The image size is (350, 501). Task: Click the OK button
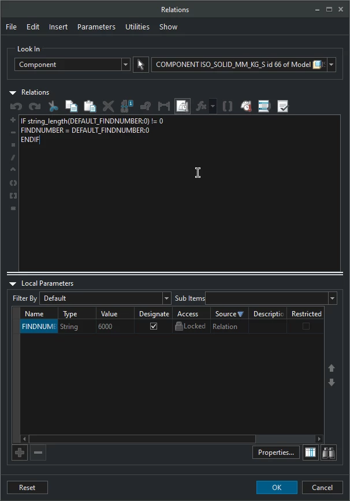coord(277,488)
